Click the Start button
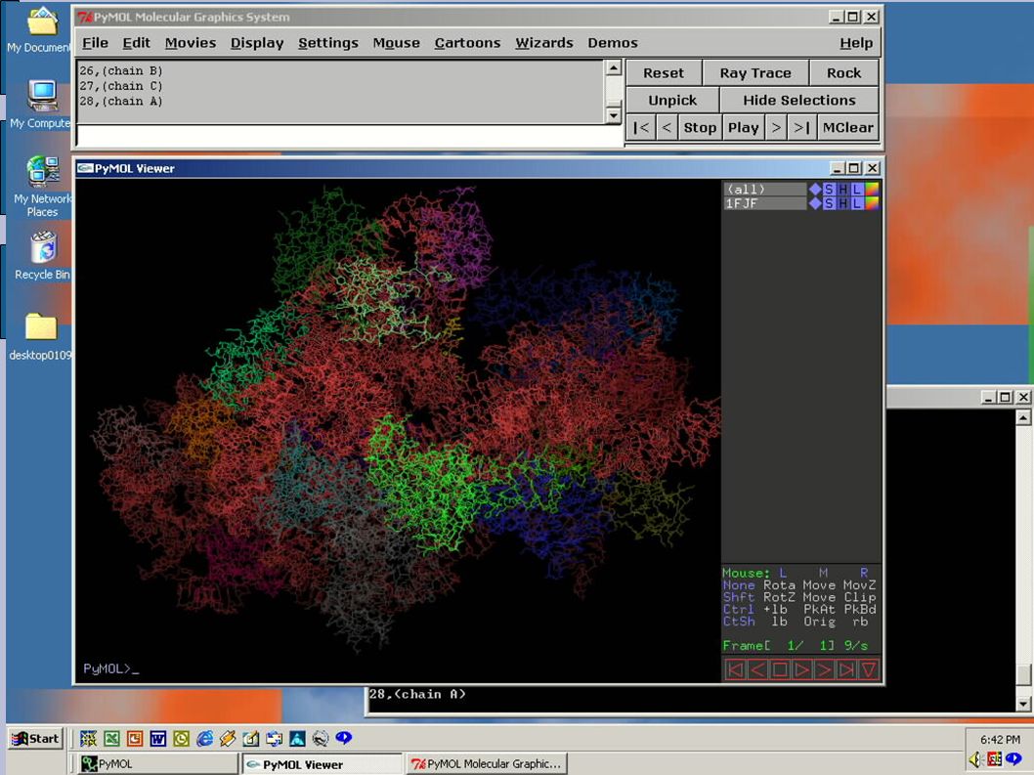1034x775 pixels. (35, 739)
